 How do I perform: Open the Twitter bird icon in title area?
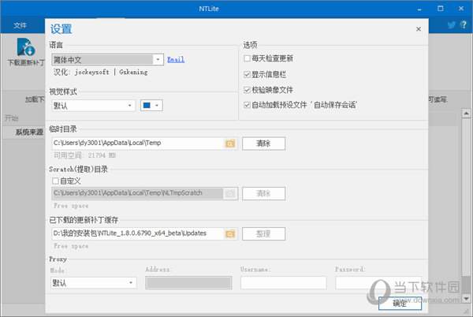452,25
